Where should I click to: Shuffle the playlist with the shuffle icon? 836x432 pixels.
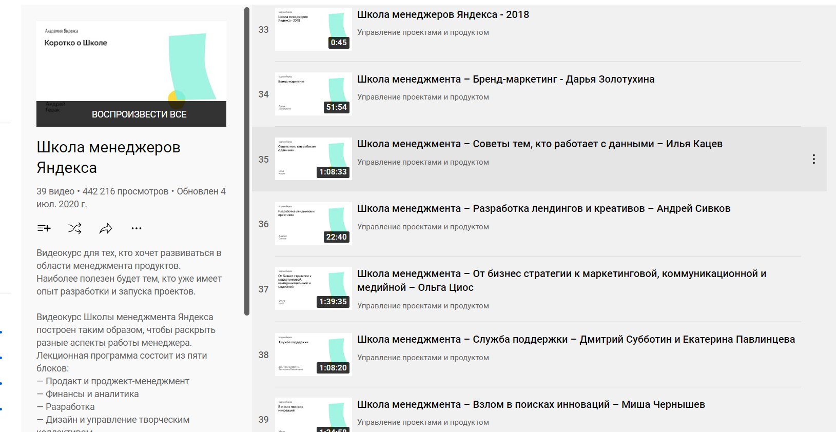pos(75,228)
